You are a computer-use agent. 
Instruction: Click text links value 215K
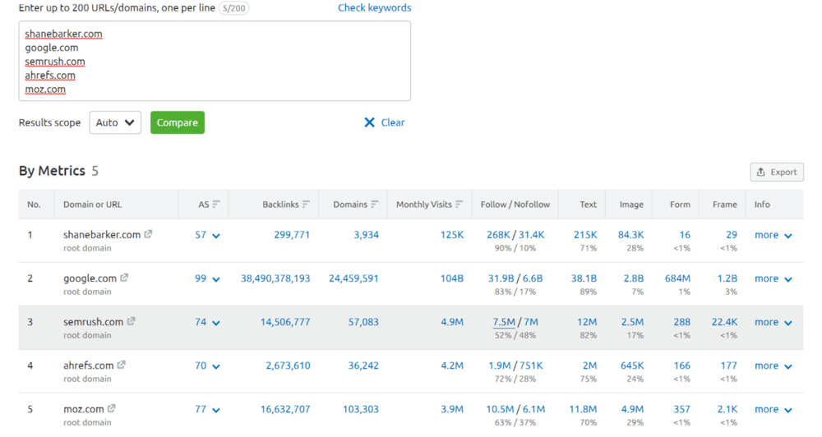pyautogui.click(x=585, y=235)
